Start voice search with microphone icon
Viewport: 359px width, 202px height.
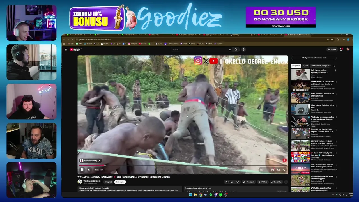click(x=244, y=49)
